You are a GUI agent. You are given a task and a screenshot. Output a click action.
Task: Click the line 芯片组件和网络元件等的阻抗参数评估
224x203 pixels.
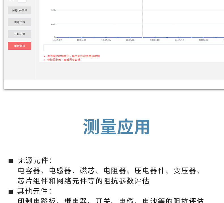pos(84,181)
